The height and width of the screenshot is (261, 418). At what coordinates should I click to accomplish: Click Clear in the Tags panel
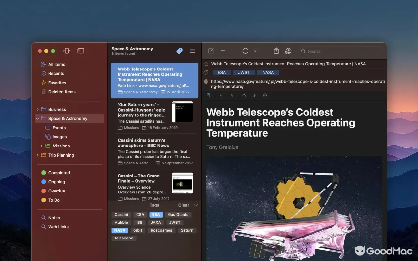coord(184,205)
